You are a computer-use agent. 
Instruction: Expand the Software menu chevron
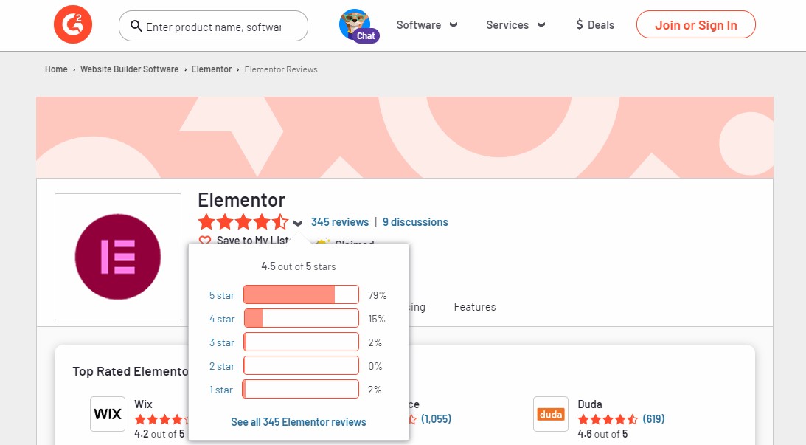point(454,24)
